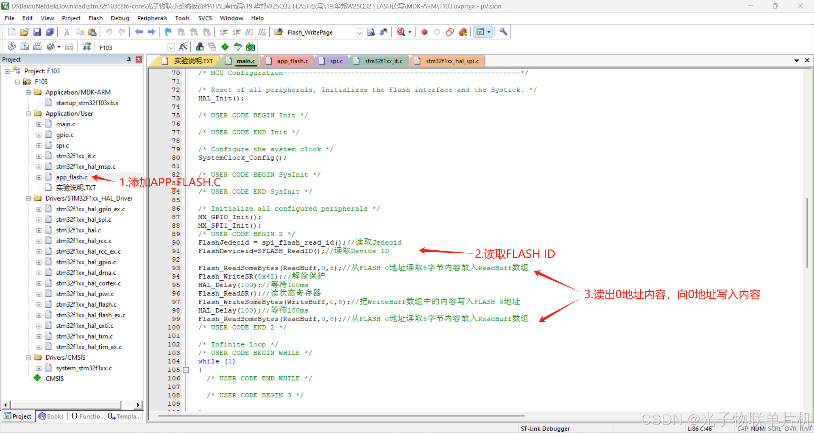Screen dimensions: 814x433
Task: Open Find in Files with the binoculars folder icon
Action: 279,32
